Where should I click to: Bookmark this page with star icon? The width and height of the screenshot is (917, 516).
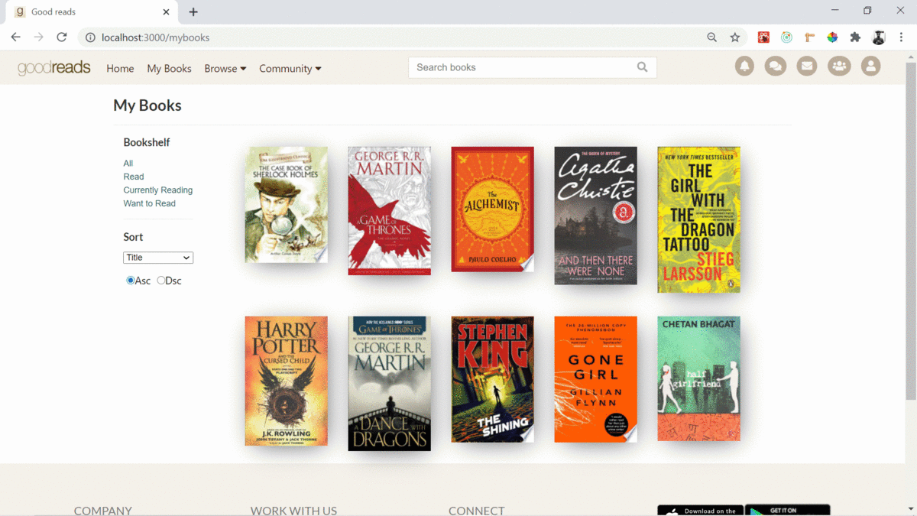pyautogui.click(x=735, y=37)
